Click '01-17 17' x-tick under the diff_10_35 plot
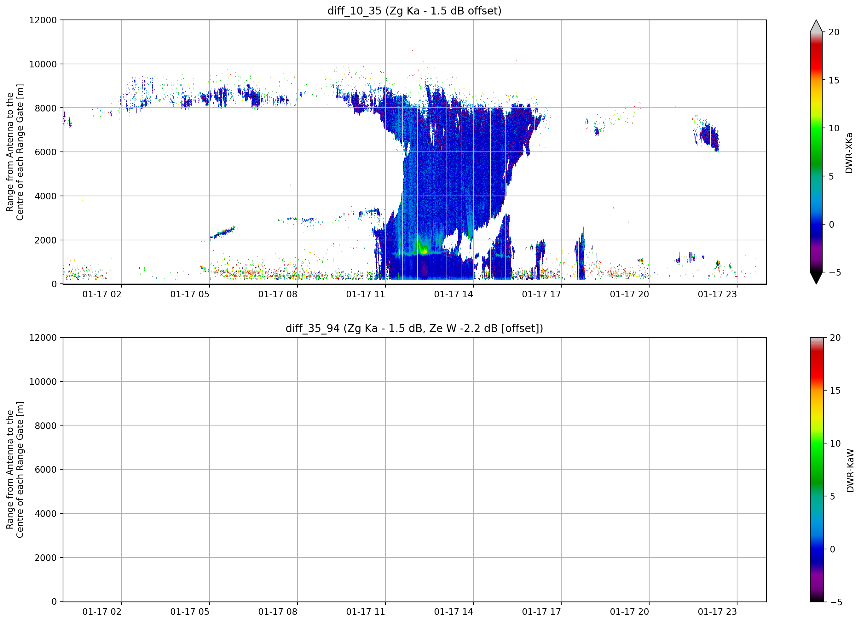This screenshot has height=623, width=861. point(541,294)
